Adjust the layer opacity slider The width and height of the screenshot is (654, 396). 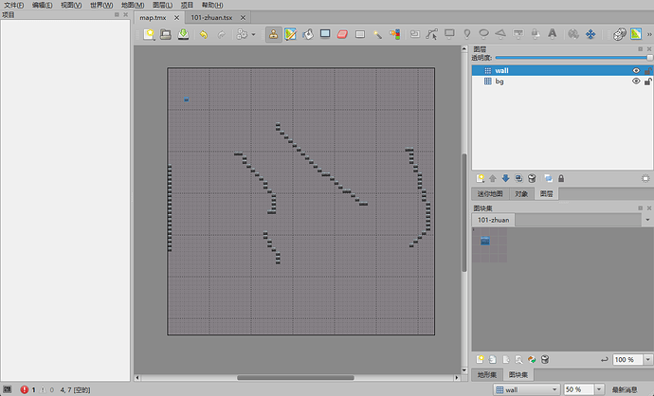(x=573, y=58)
